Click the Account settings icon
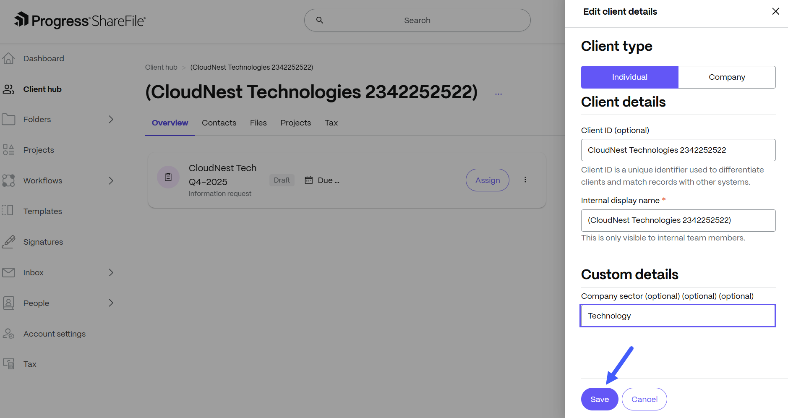Screen dimensions: 788x418 [x=8, y=334]
